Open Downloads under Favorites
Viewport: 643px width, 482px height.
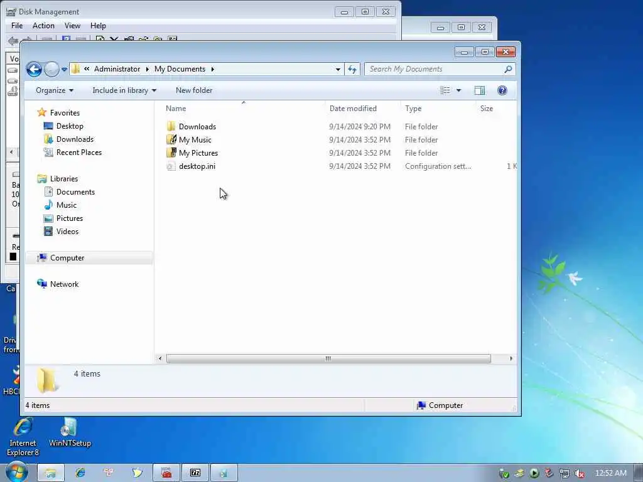click(75, 139)
